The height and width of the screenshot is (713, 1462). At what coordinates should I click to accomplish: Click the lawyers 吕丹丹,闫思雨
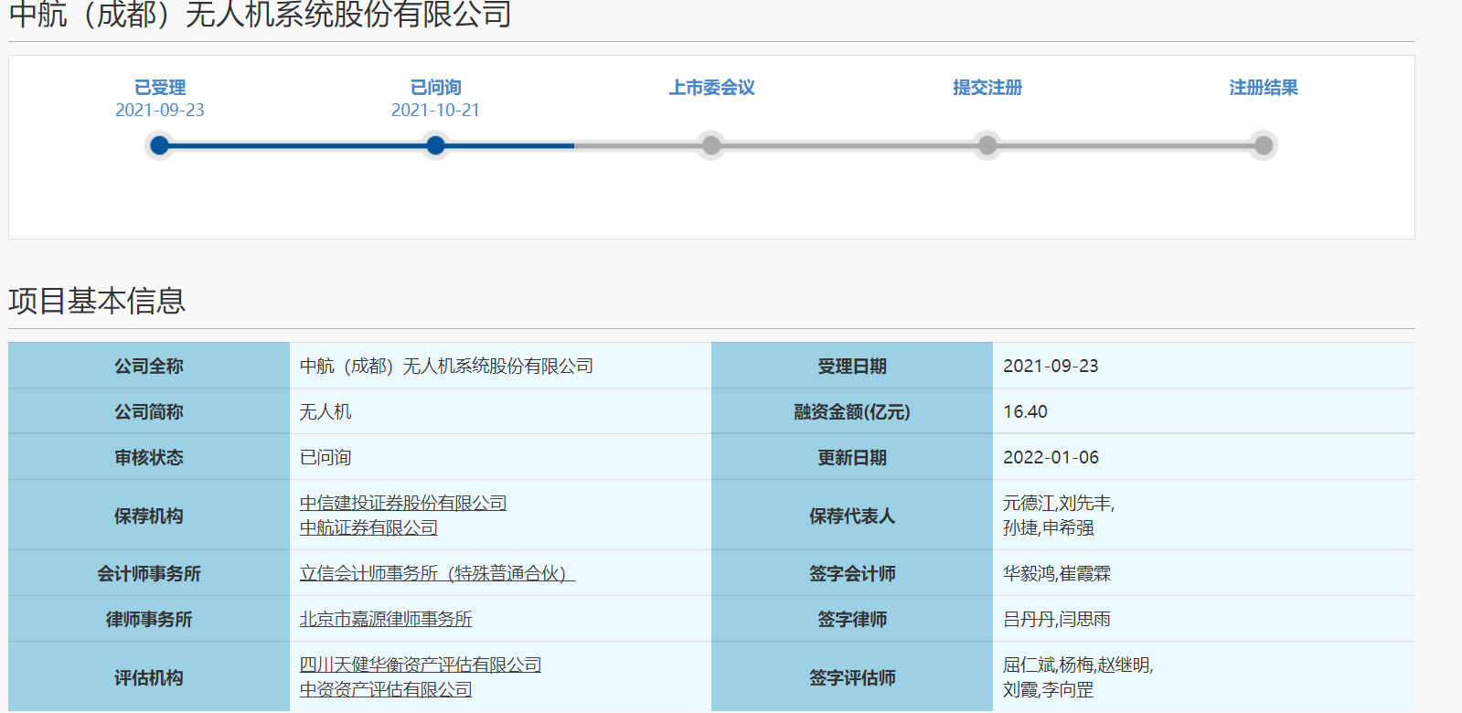(1057, 620)
